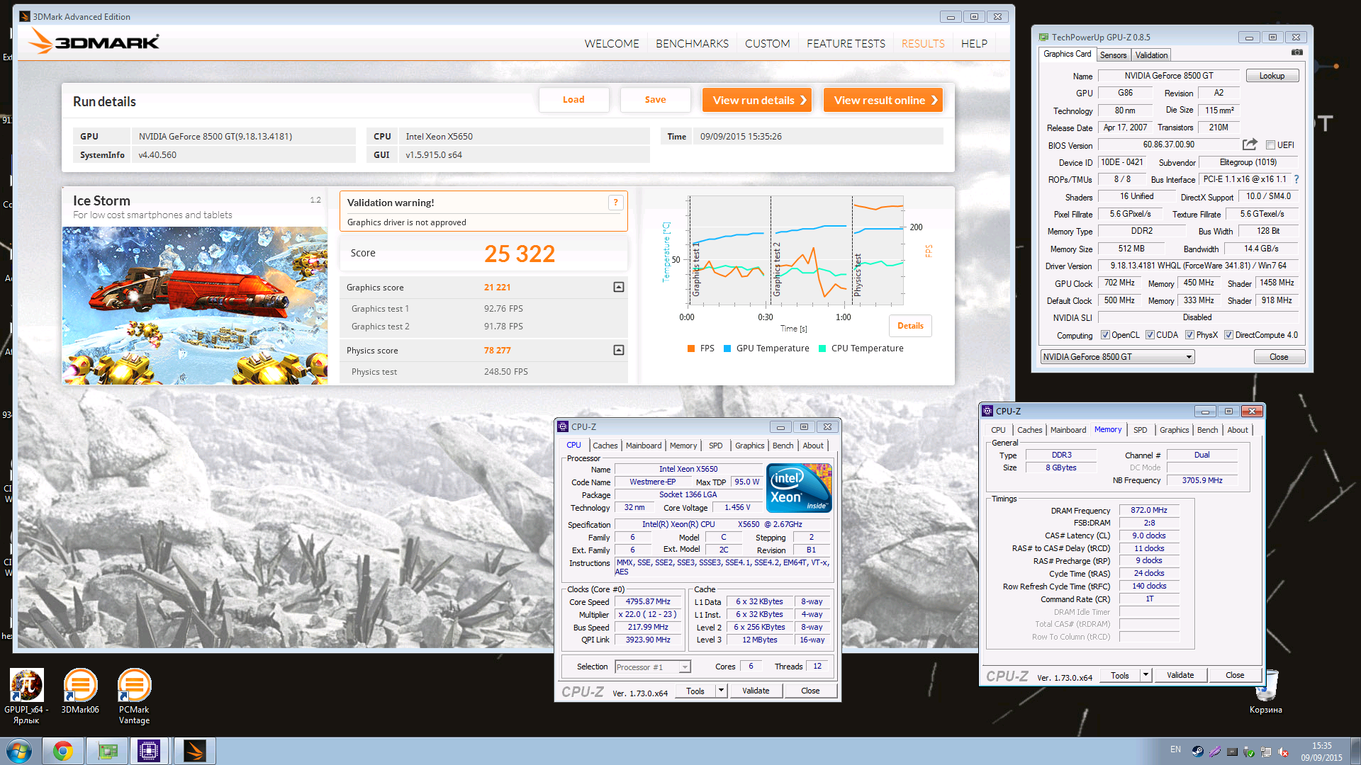Click the safely remove hardware tray icon
The width and height of the screenshot is (1361, 765).
[x=1249, y=752]
